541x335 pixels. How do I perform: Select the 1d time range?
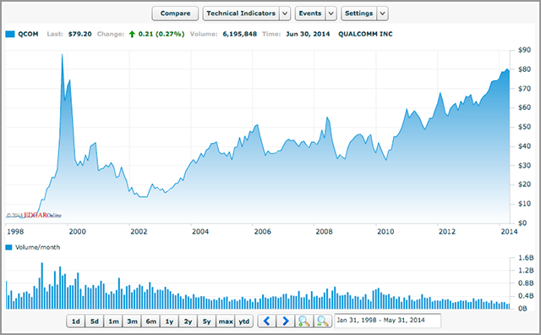point(75,321)
